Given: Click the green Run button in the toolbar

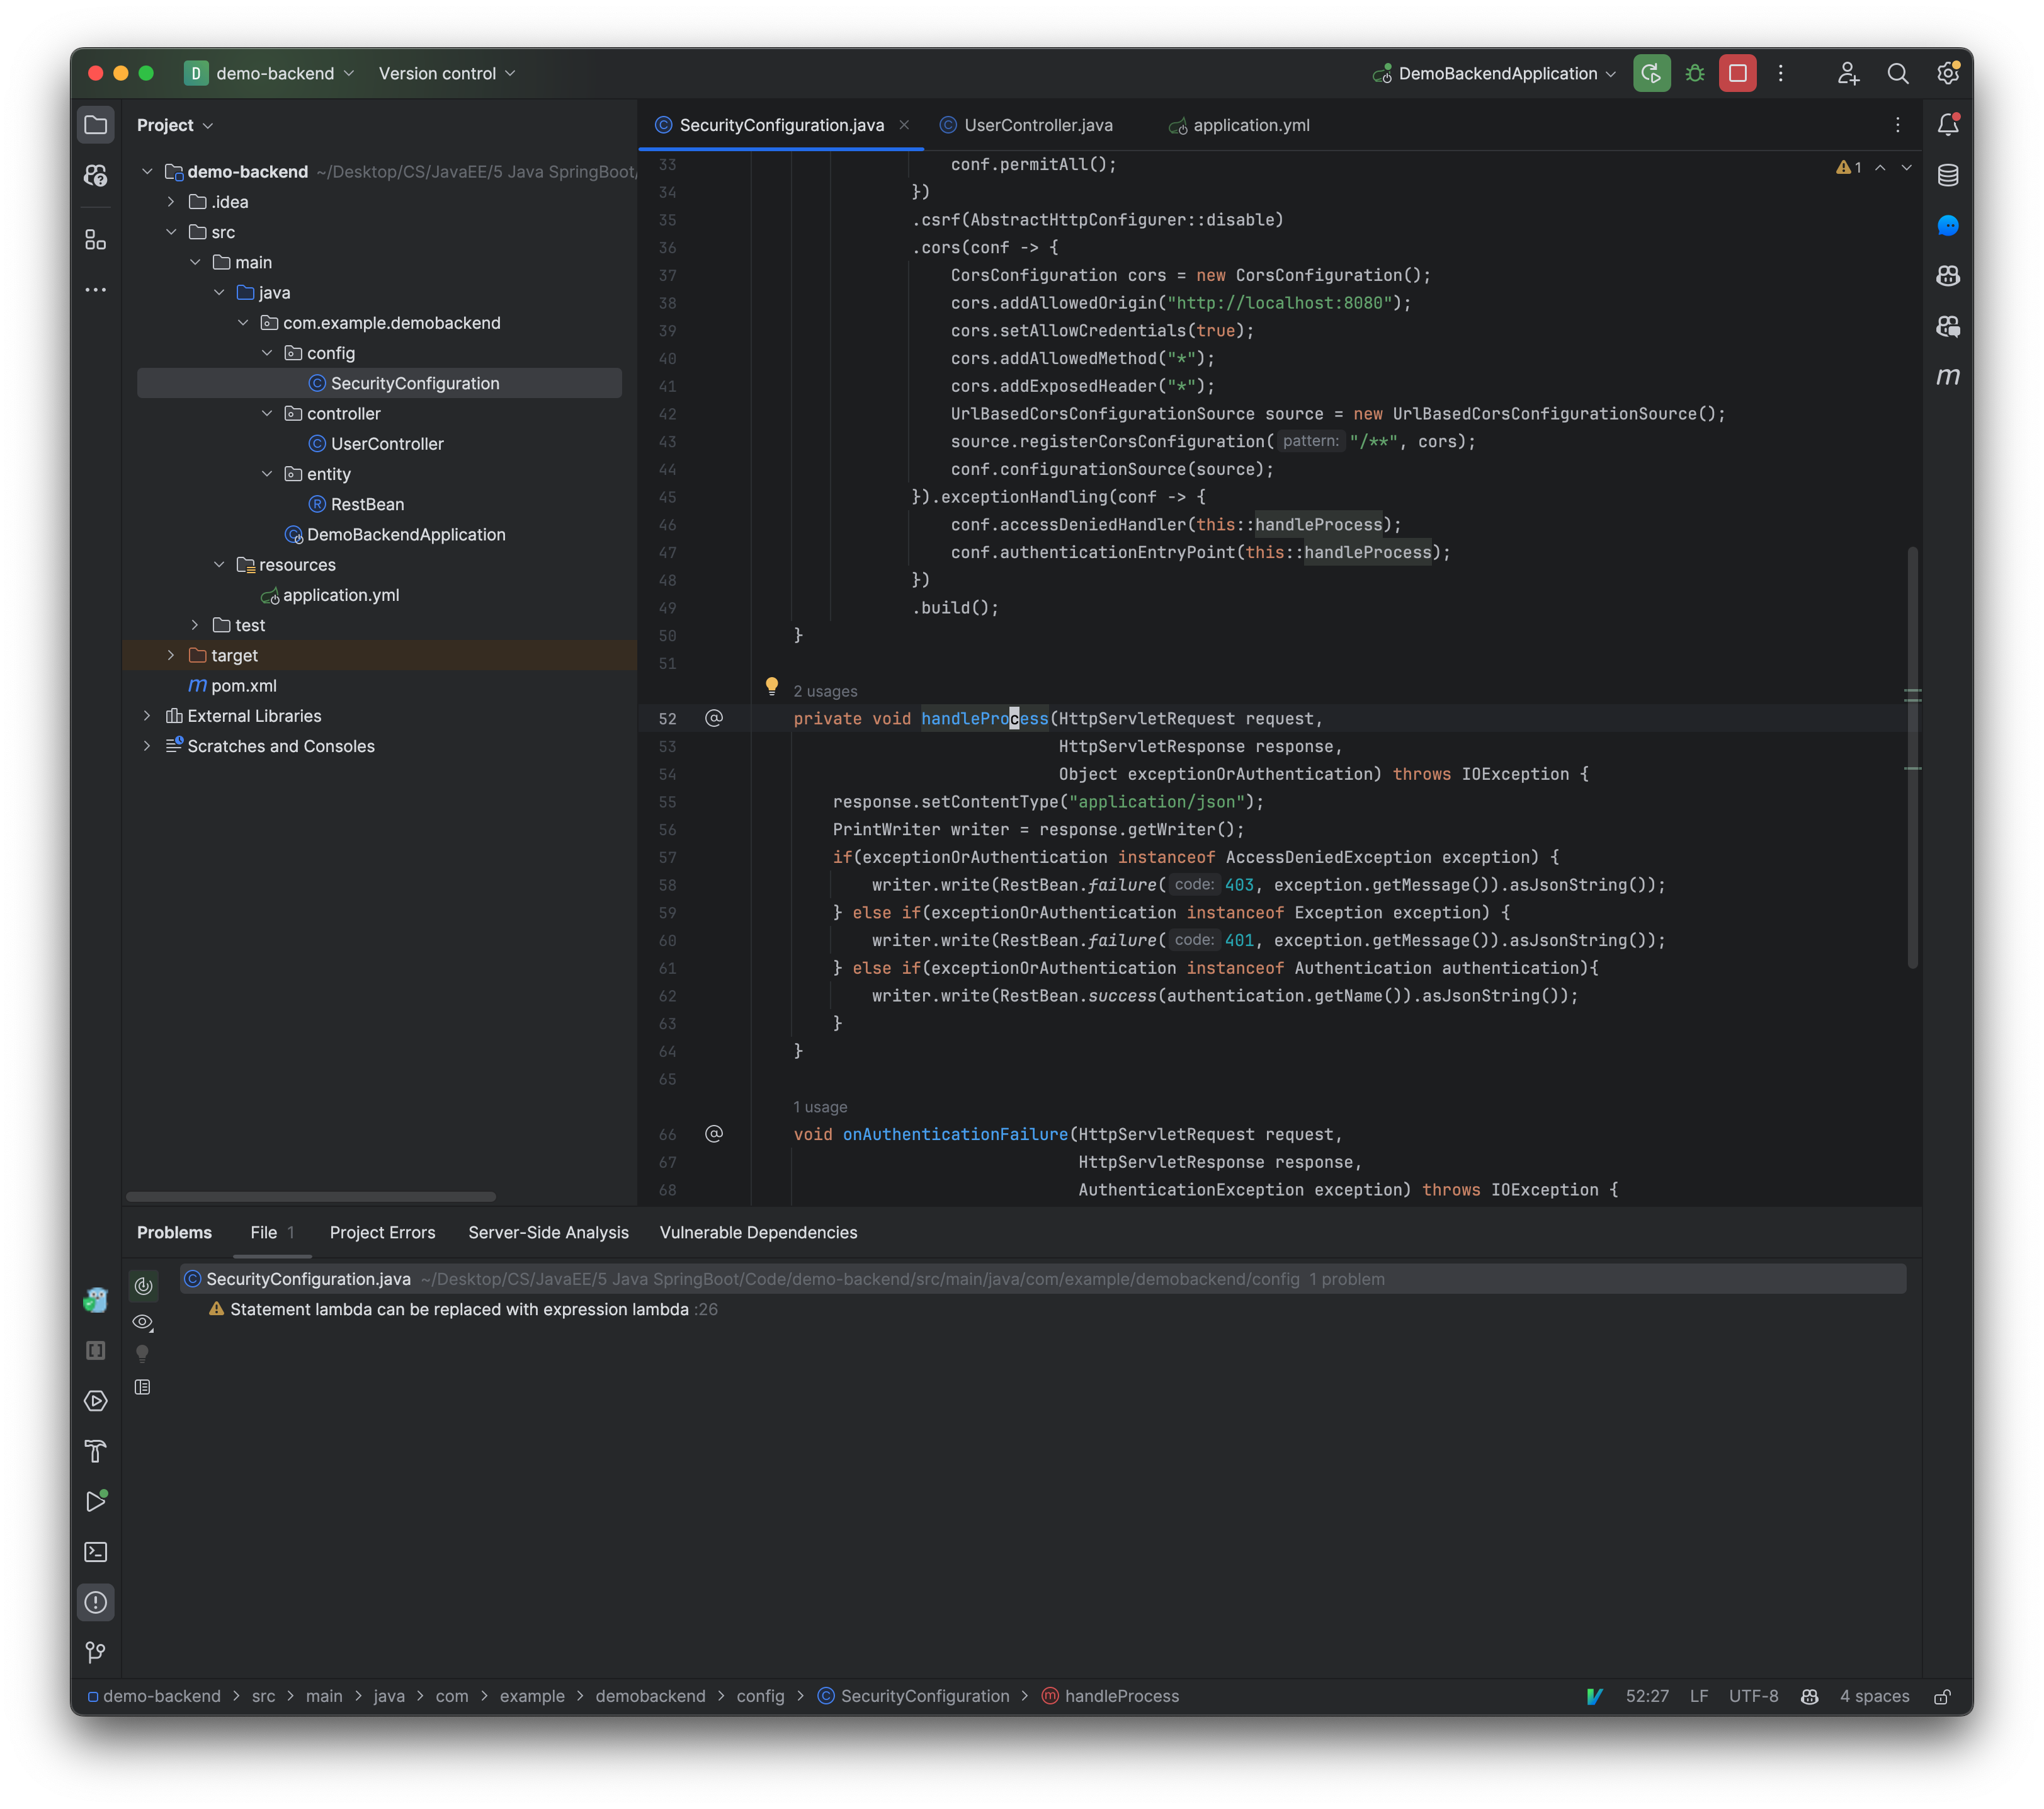Looking at the screenshot, I should (1652, 73).
